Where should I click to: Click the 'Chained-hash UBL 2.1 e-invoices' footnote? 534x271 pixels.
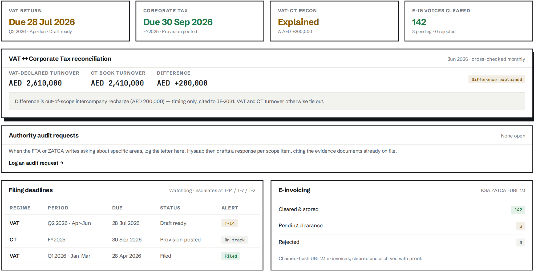click(350, 258)
